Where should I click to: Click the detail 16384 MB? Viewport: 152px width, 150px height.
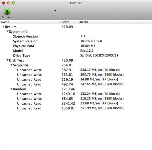click(88, 46)
